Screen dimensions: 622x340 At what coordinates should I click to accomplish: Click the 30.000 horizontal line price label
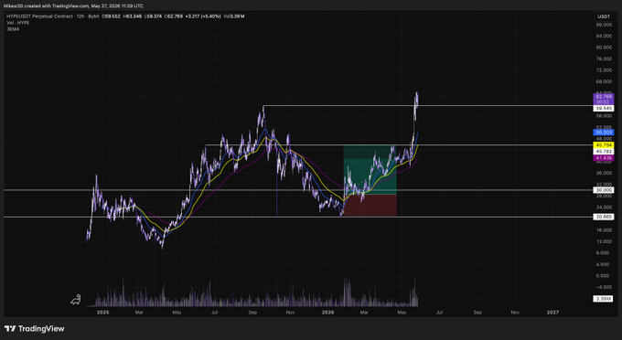coord(604,190)
